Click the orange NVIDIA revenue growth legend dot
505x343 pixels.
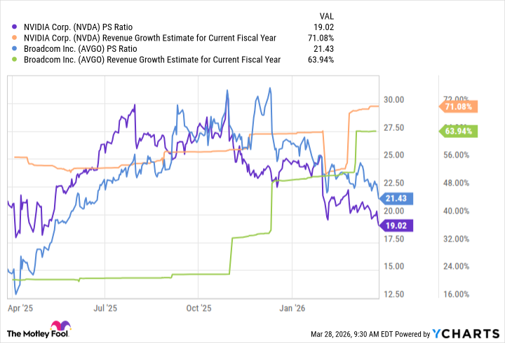point(16,38)
